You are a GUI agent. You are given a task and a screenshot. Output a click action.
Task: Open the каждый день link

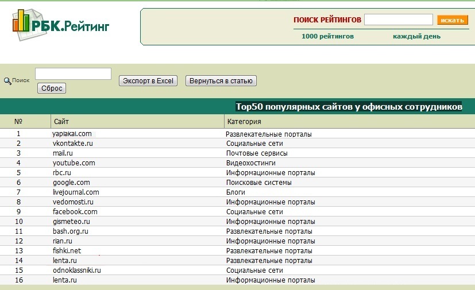(x=416, y=36)
